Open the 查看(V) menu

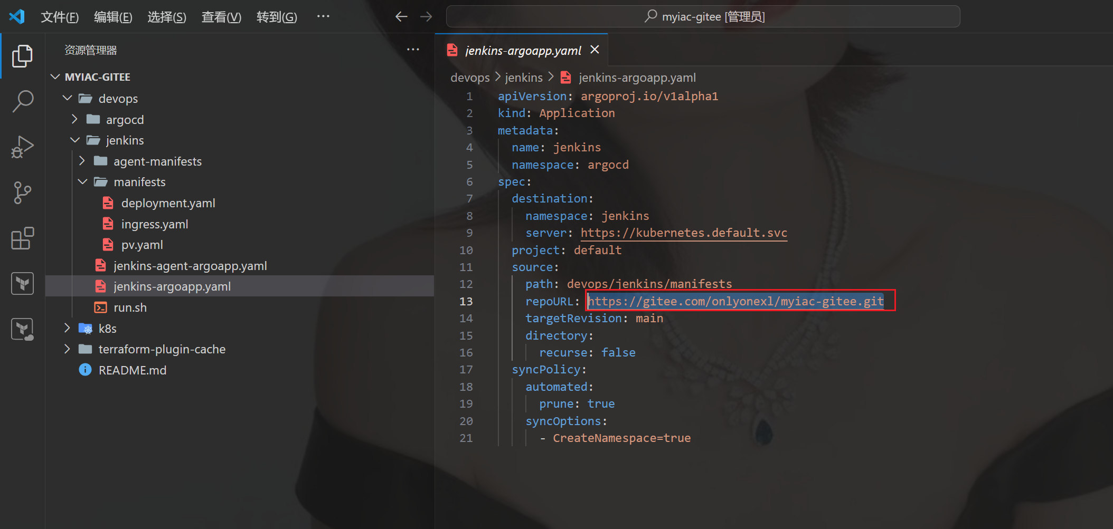tap(221, 17)
